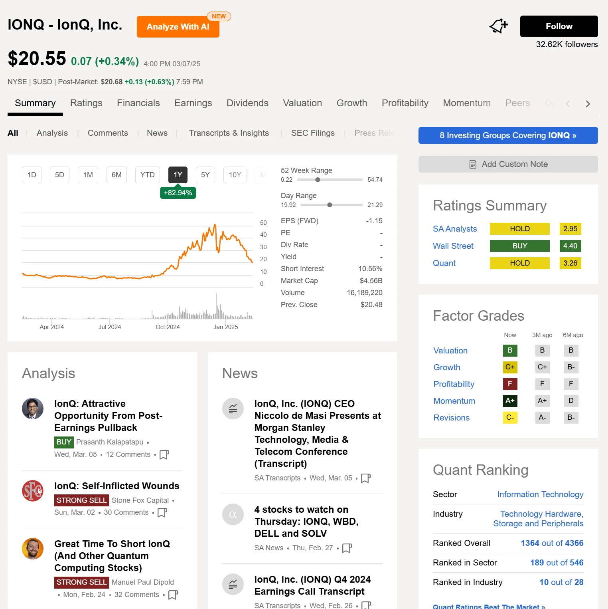Open the Financials tab
The width and height of the screenshot is (608, 609).
(138, 103)
